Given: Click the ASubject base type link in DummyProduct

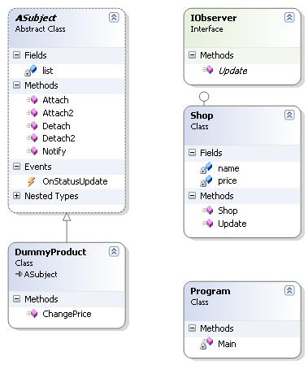Looking at the screenshot, I should point(41,275).
